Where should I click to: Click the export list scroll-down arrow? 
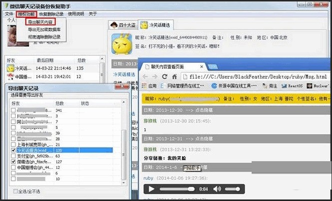[x=124, y=183]
